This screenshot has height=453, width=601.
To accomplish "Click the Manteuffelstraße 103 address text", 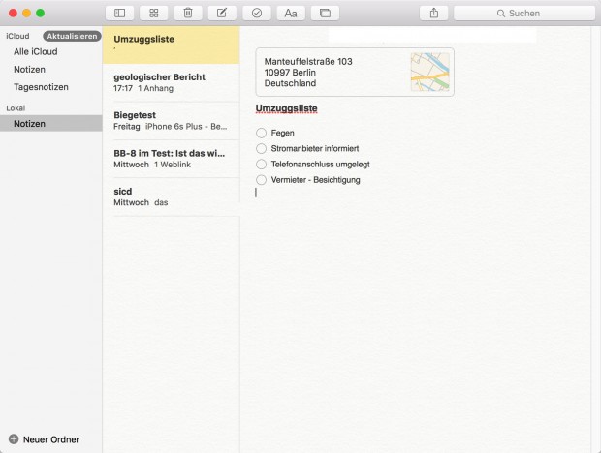I will tap(308, 61).
